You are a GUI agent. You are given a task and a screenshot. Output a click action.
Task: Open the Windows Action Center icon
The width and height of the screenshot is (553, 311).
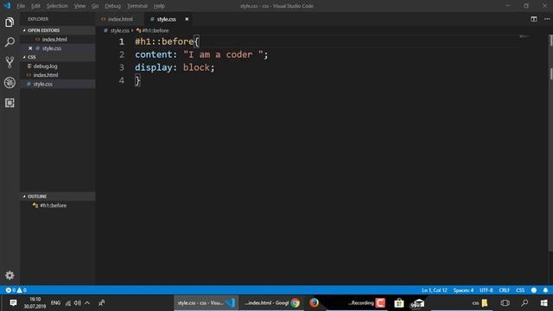click(13, 303)
